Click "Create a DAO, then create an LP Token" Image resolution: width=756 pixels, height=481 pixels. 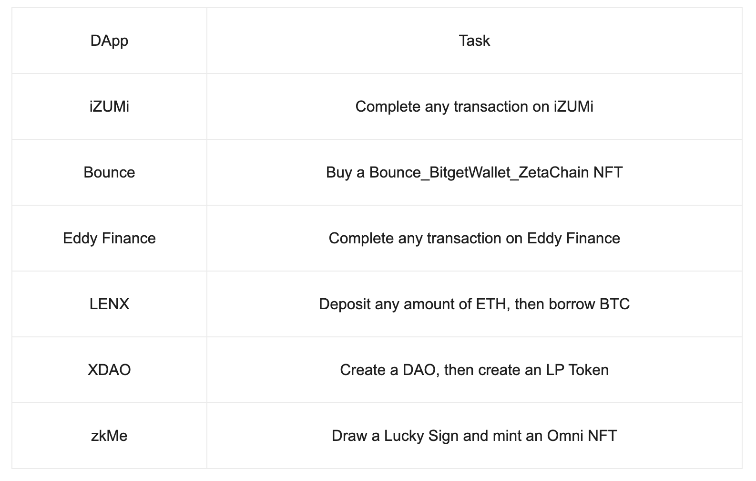[x=474, y=370]
